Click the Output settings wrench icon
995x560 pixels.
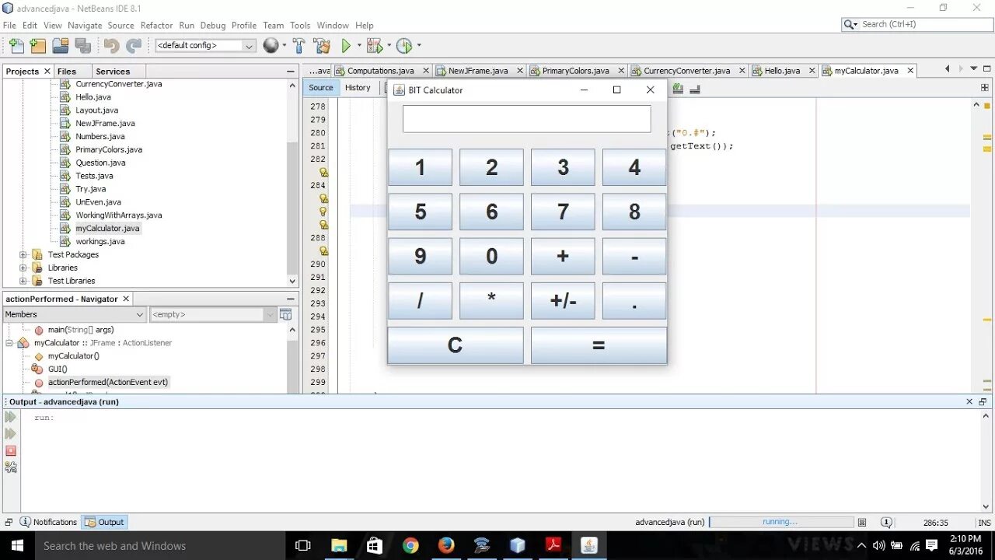pyautogui.click(x=11, y=467)
